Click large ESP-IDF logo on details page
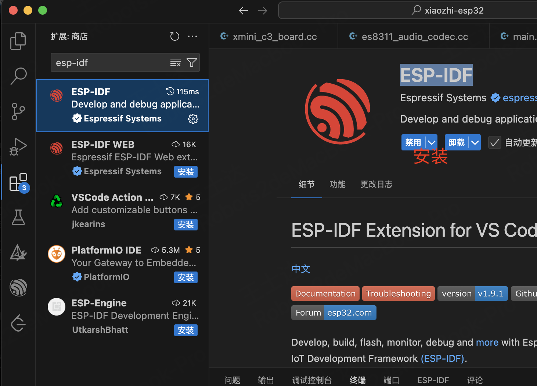 click(338, 111)
